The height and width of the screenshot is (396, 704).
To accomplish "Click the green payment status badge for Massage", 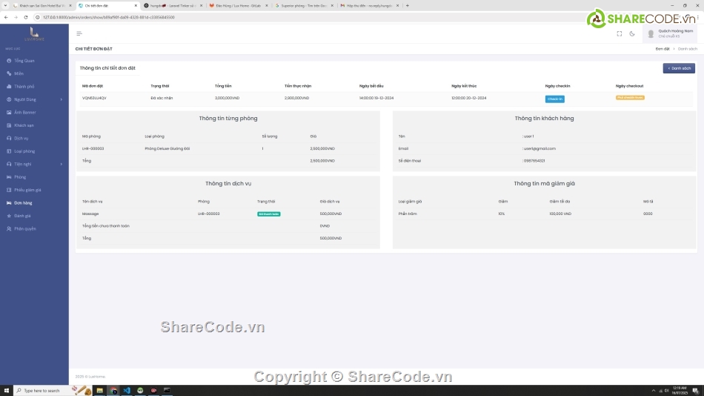I will (x=269, y=214).
